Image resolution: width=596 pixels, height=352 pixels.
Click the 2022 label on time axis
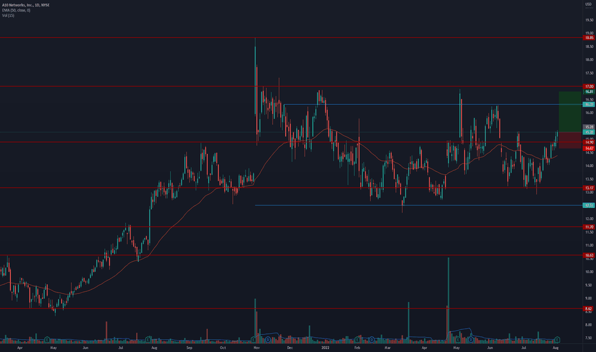325,348
